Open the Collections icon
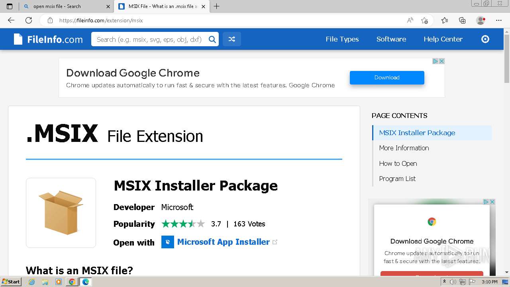 (x=462, y=20)
